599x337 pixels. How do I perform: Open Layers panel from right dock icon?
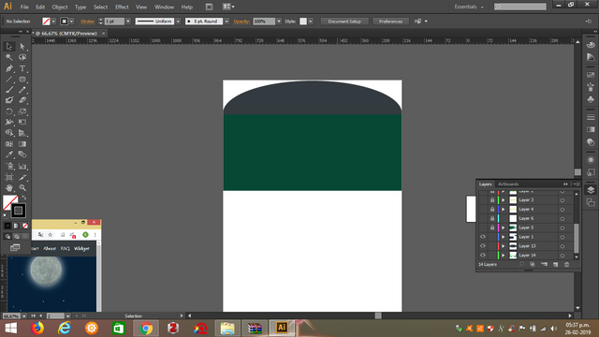point(591,190)
